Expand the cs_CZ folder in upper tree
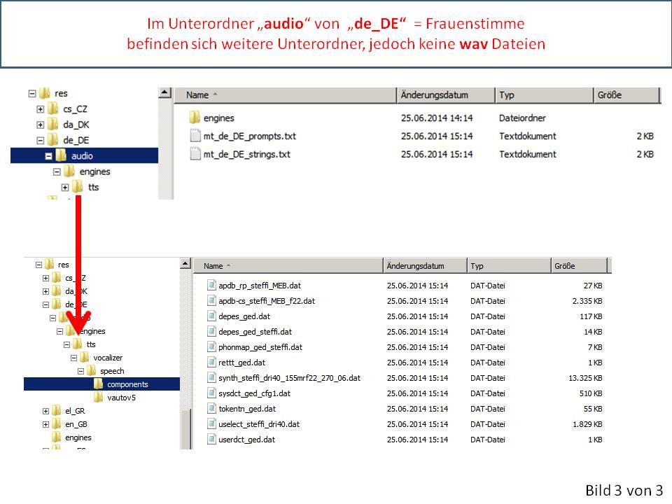672x504 pixels. click(40, 109)
